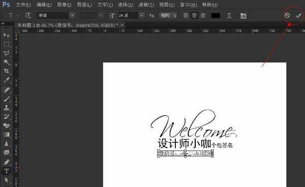The image size is (305, 187).
Task: Select the Sponge tool
Action: (7, 152)
